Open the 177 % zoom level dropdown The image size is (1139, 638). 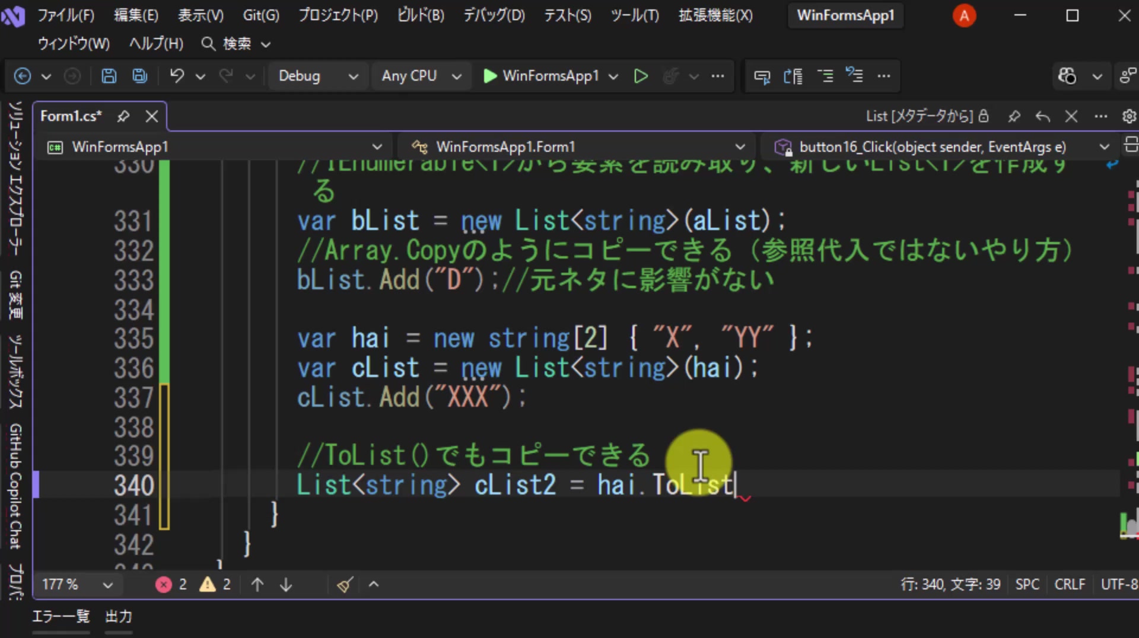tap(77, 585)
